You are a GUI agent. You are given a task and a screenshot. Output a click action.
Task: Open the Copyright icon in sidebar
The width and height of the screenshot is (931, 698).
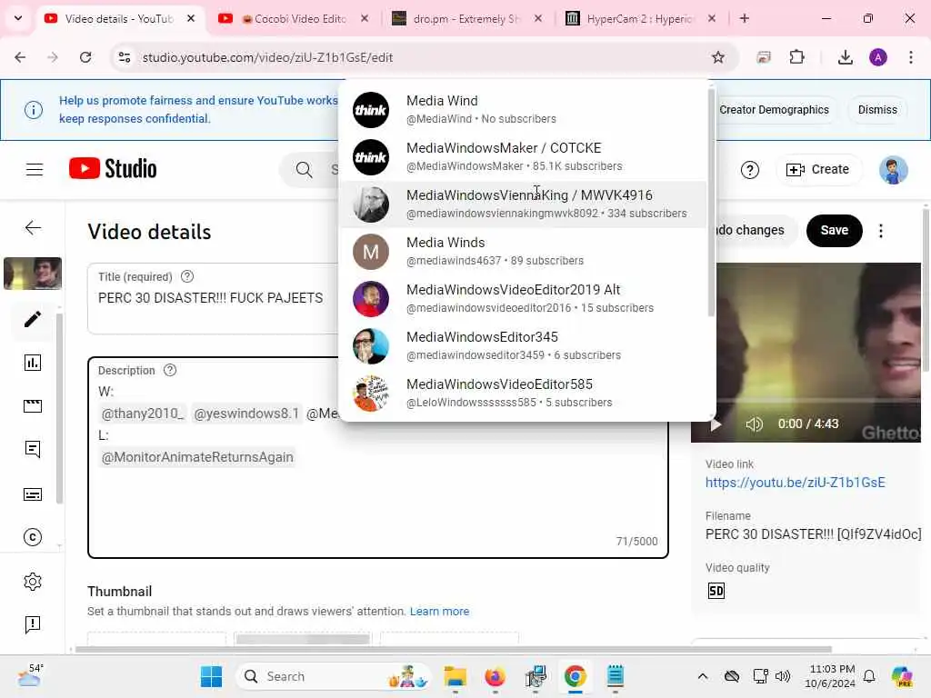33,537
